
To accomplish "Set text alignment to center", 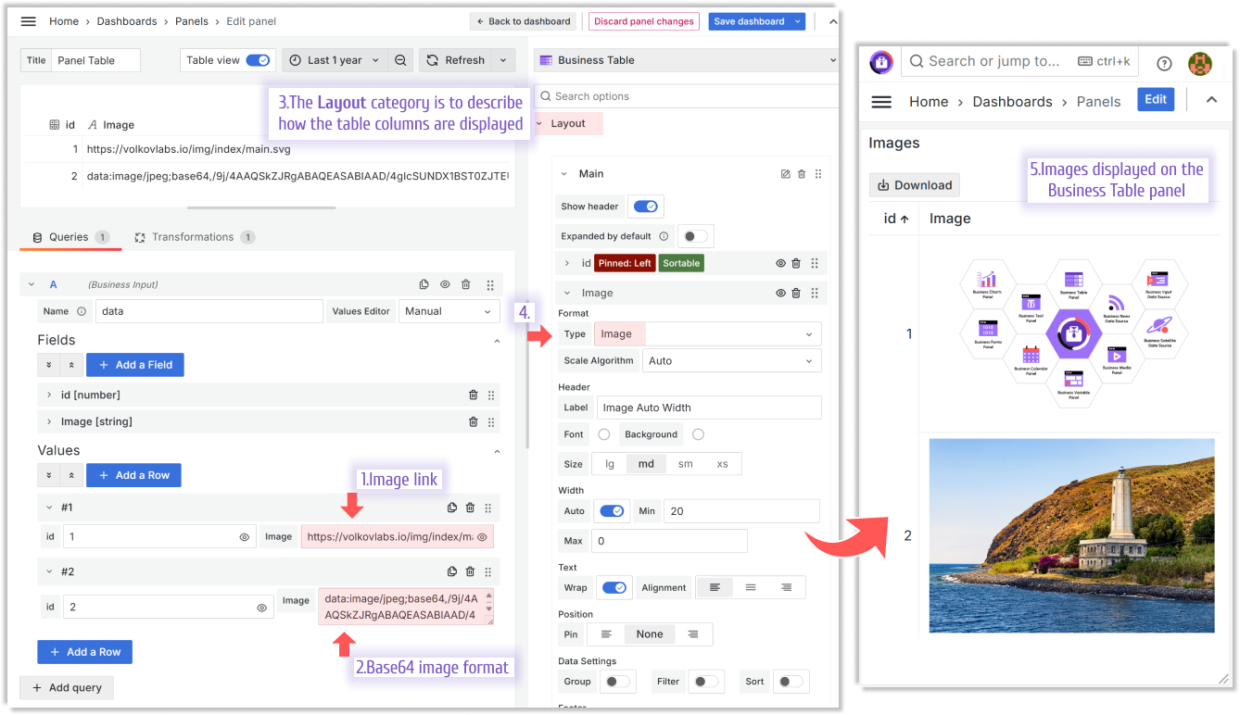I will coord(751,587).
